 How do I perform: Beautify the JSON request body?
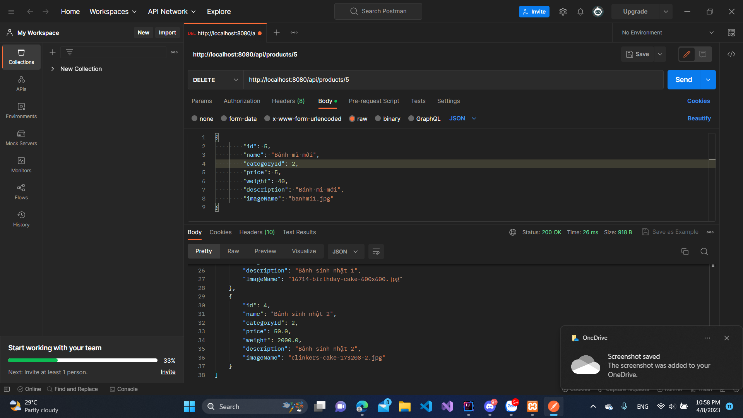[x=699, y=118]
